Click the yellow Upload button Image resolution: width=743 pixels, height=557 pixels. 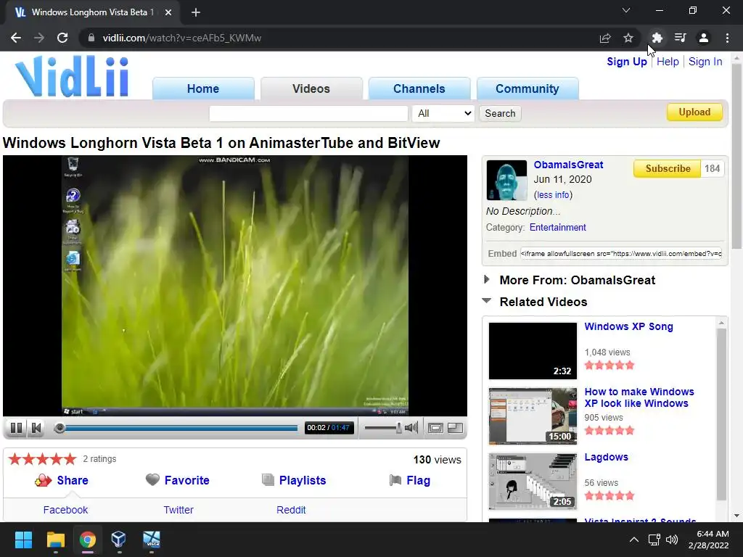pos(694,112)
